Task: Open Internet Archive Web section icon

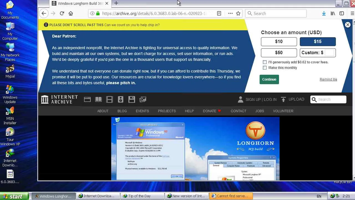Action: click(x=87, y=99)
